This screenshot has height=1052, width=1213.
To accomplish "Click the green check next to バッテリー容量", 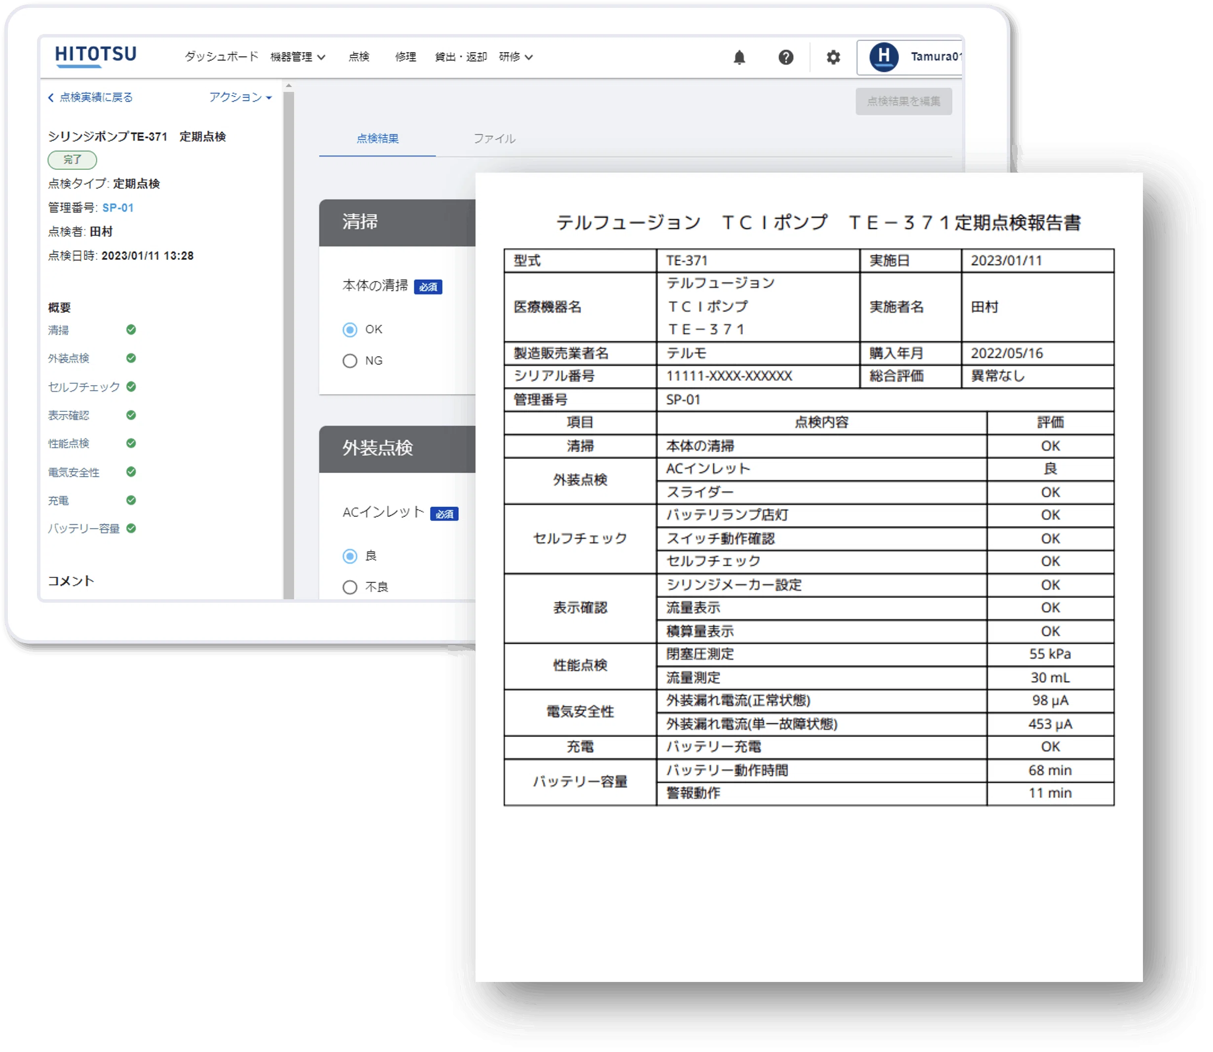I will click(131, 528).
